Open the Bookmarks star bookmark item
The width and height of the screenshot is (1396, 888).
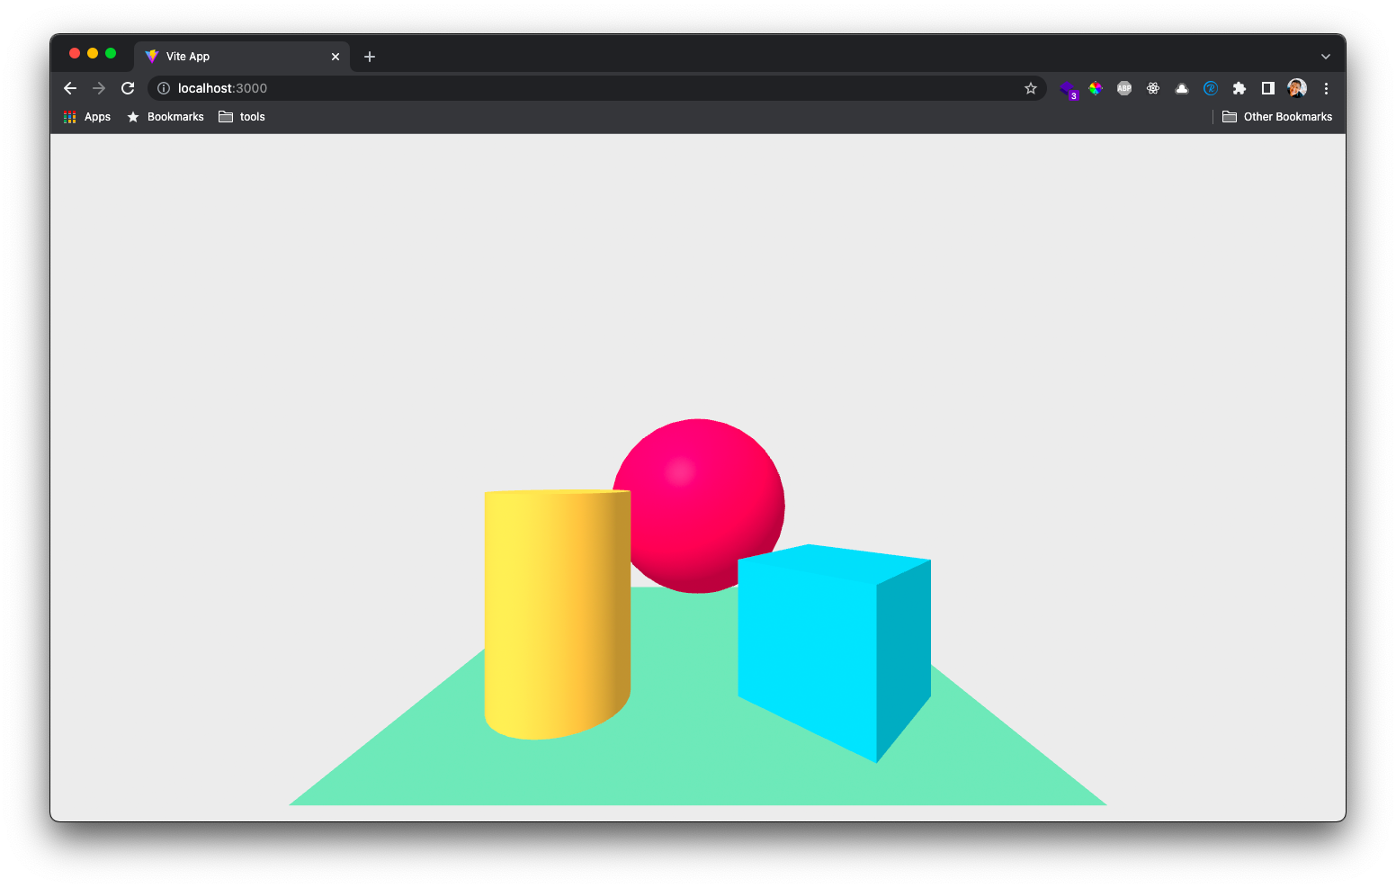pyautogui.click(x=166, y=117)
